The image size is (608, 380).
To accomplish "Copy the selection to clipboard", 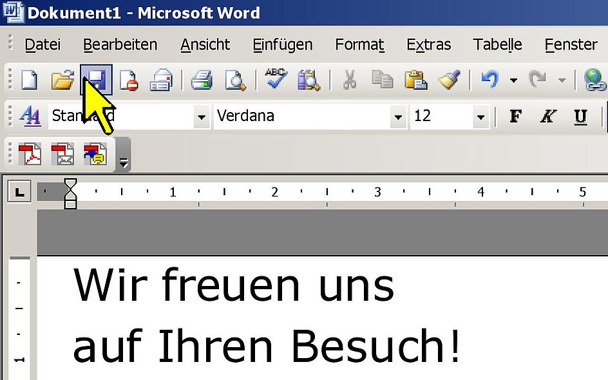I will click(x=382, y=80).
